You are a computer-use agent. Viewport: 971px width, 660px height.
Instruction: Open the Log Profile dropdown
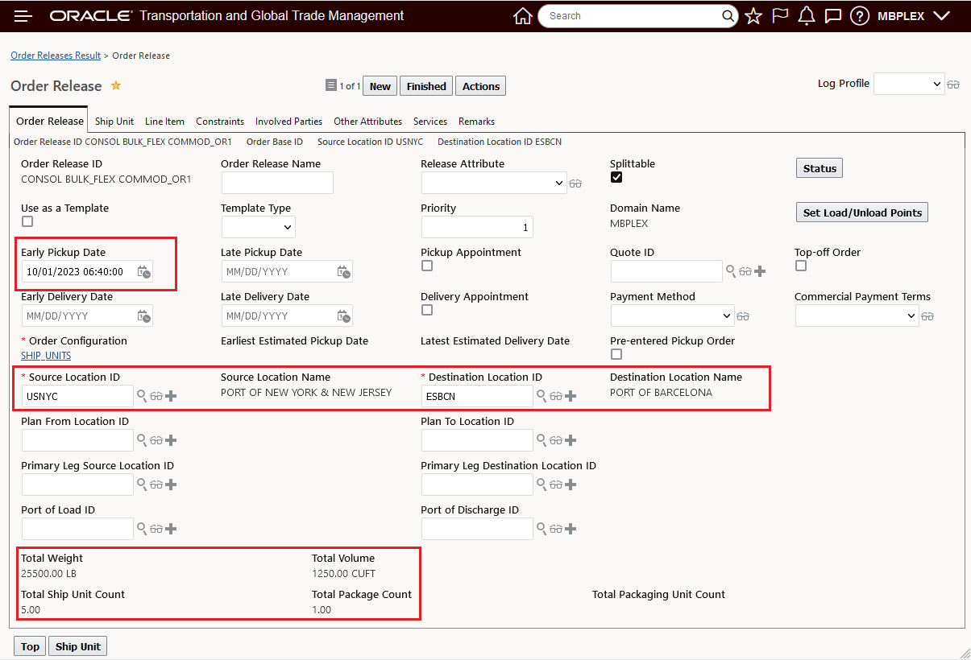click(909, 84)
